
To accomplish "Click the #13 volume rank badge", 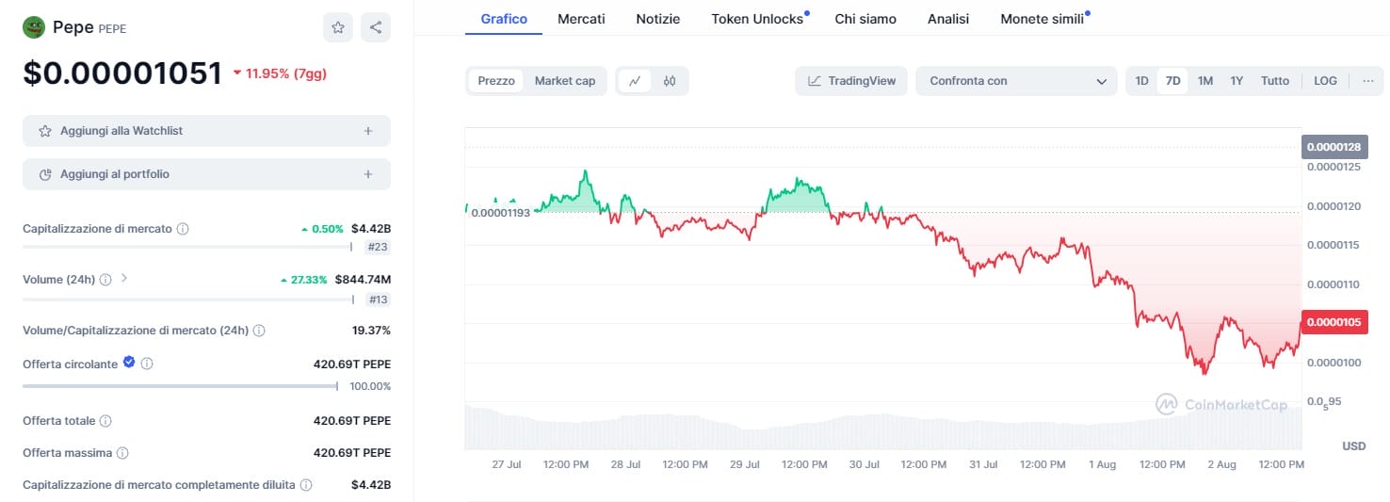I will click(379, 300).
